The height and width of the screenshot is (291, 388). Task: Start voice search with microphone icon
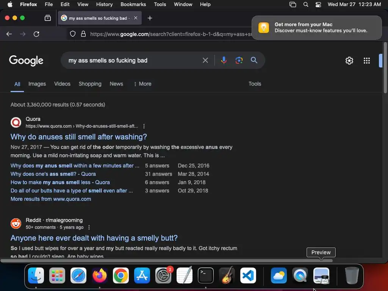click(224, 60)
